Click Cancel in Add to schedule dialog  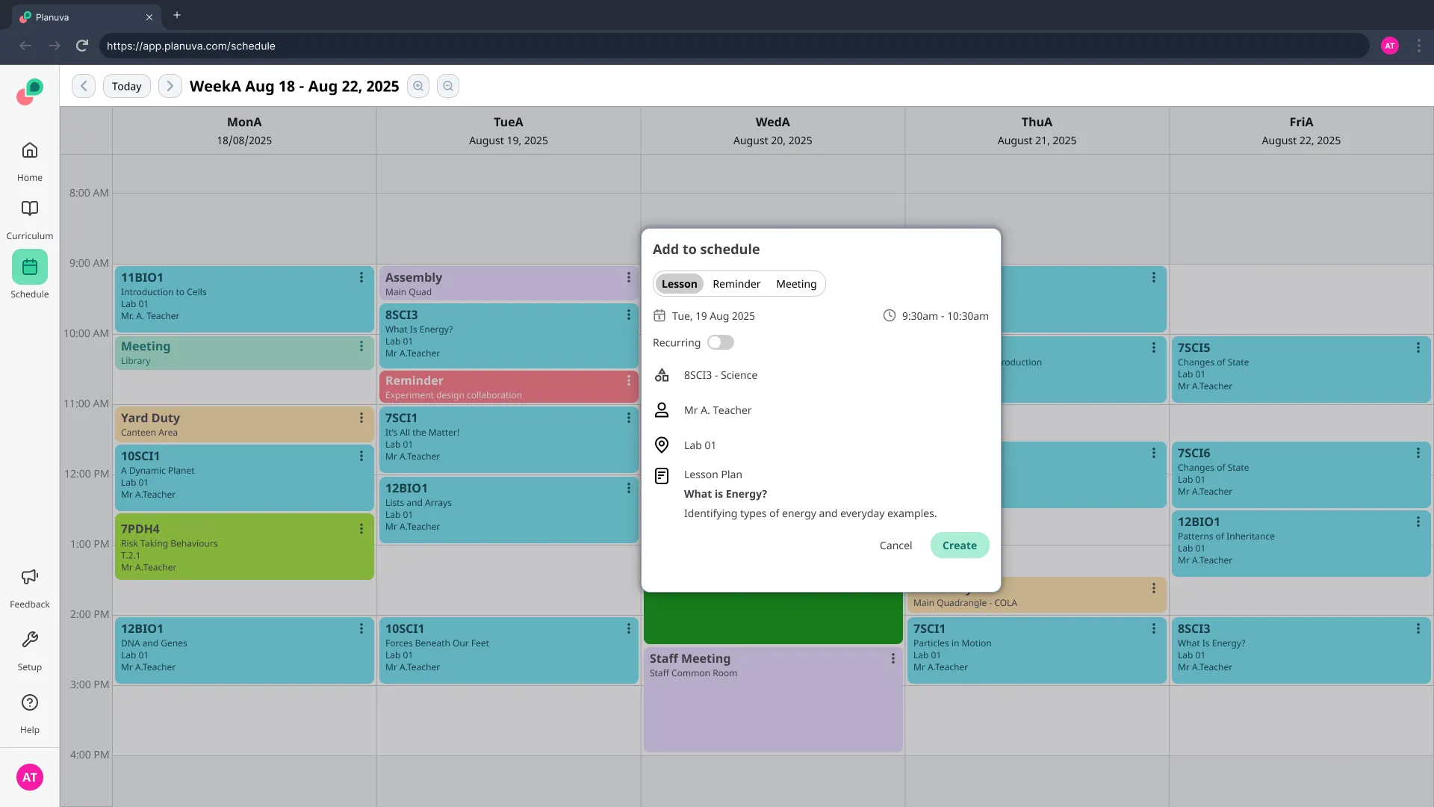[896, 545]
